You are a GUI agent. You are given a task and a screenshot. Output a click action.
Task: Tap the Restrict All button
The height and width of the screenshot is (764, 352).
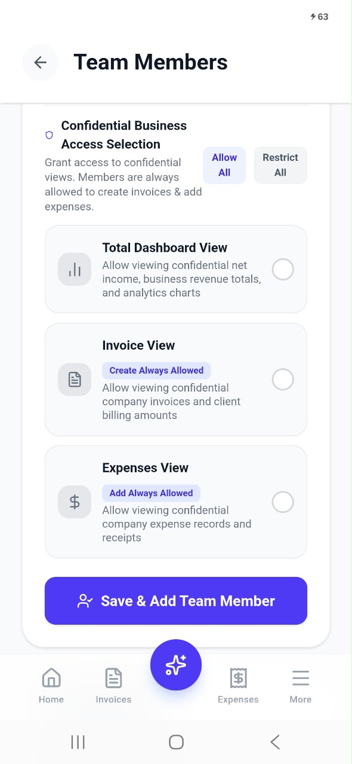(280, 165)
